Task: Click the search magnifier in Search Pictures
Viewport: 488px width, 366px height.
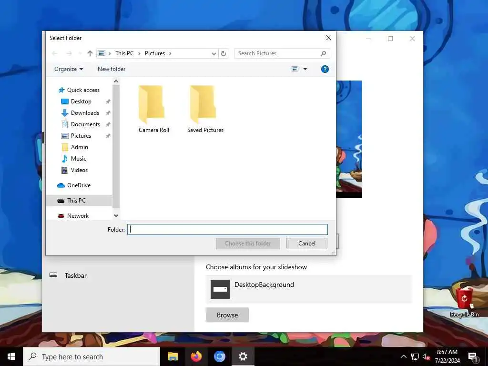Action: pos(324,53)
